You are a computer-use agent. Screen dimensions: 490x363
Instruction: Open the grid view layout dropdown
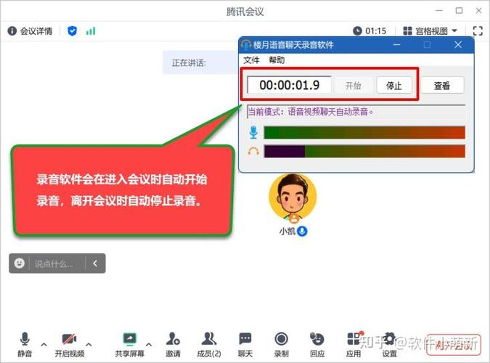(x=430, y=31)
